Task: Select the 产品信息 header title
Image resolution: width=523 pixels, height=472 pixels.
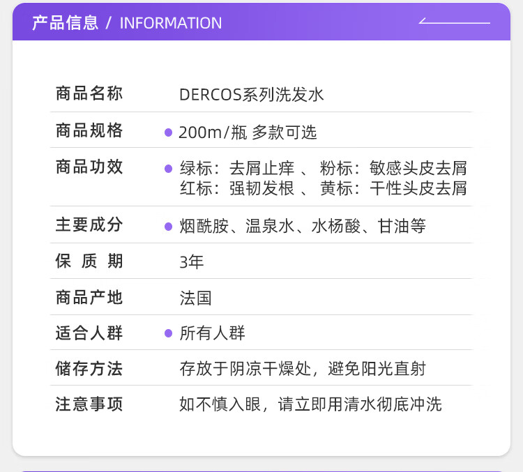Action: point(65,22)
